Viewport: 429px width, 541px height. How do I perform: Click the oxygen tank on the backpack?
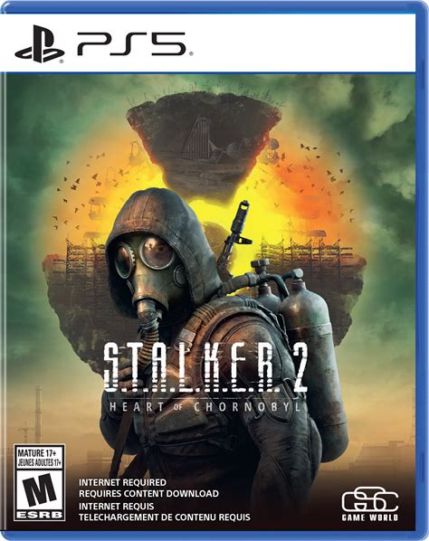(x=312, y=348)
